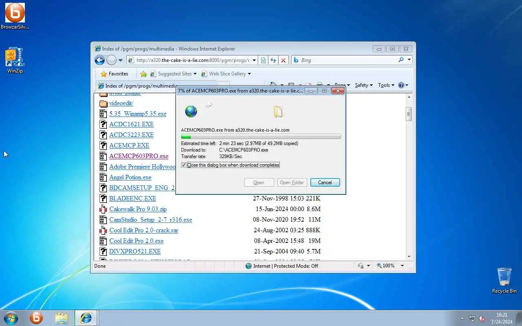Viewport: 522px width, 326px height.
Task: Click the BLADEENC.EXE link
Action: click(x=133, y=198)
